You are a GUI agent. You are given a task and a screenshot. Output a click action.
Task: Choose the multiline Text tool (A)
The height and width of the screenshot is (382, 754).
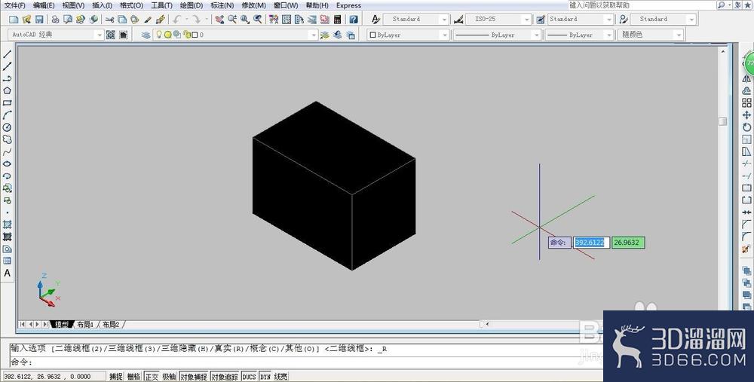tap(8, 273)
